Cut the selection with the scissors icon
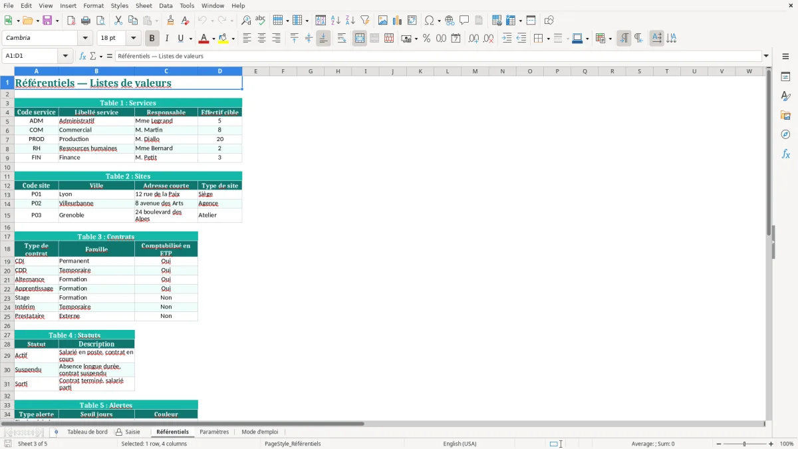798x449 pixels. coord(118,21)
